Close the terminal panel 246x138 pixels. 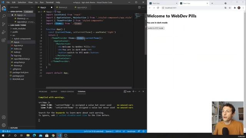(143, 91)
